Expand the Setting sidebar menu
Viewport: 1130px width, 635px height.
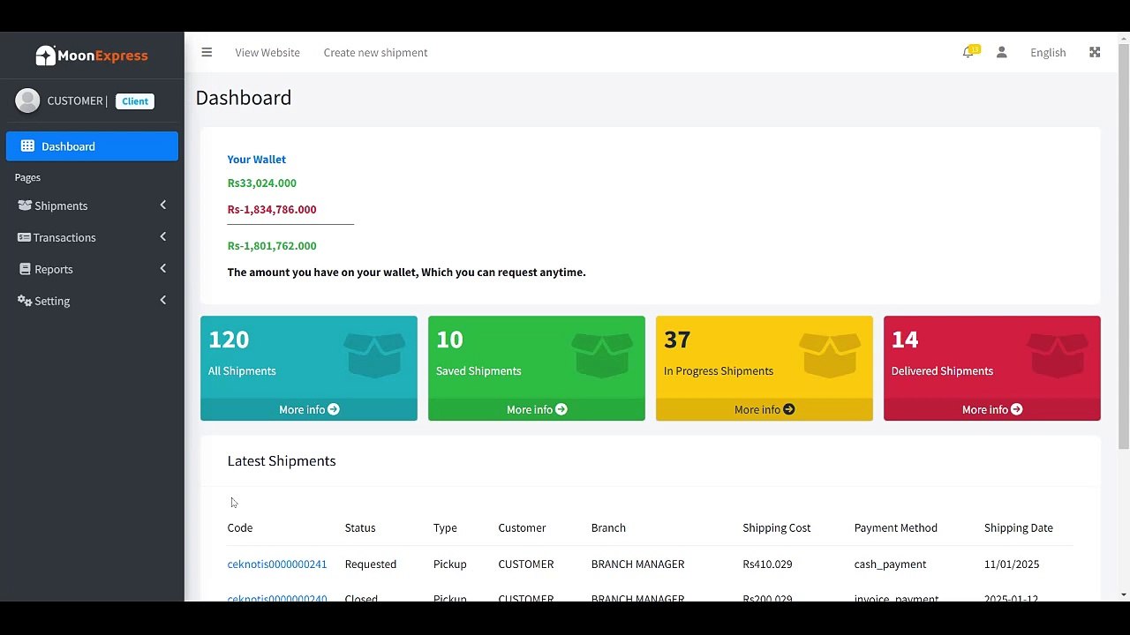tap(92, 301)
